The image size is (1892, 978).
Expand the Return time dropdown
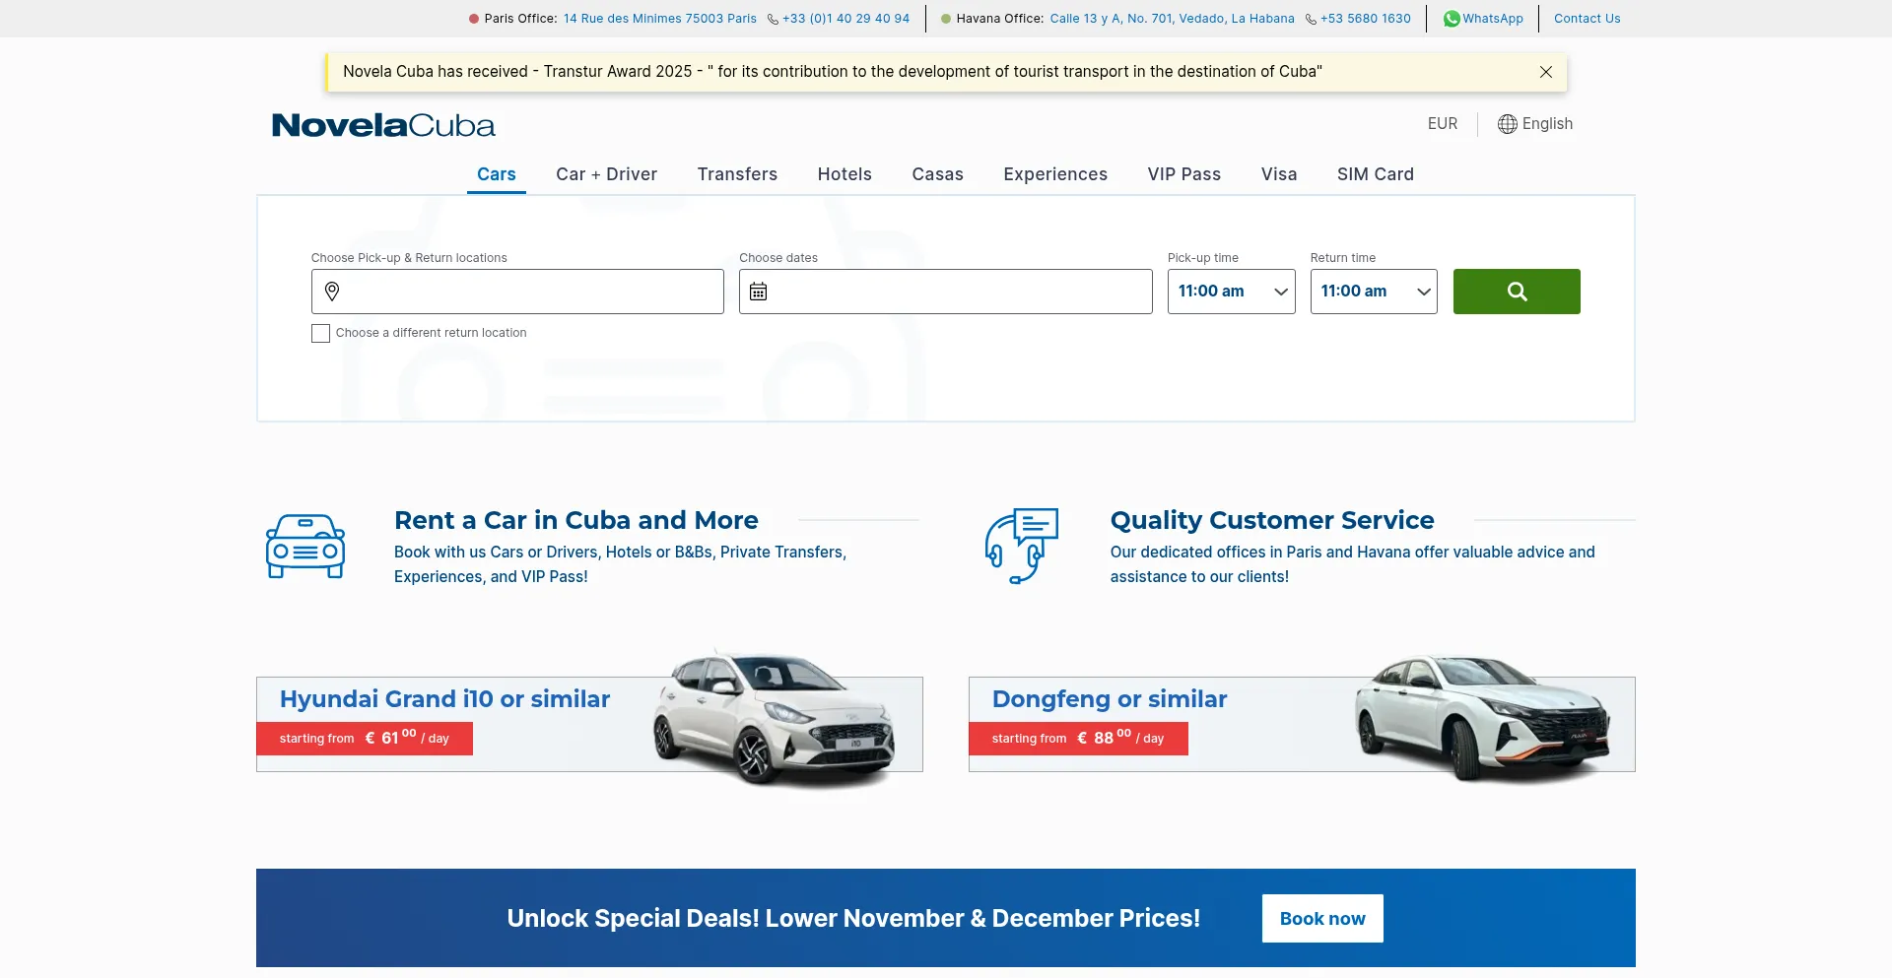coord(1373,292)
